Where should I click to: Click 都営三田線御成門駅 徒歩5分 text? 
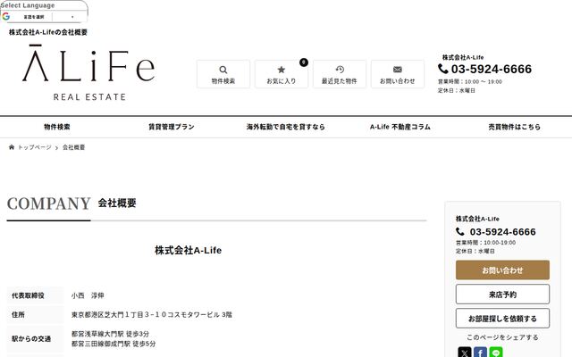(x=114, y=344)
